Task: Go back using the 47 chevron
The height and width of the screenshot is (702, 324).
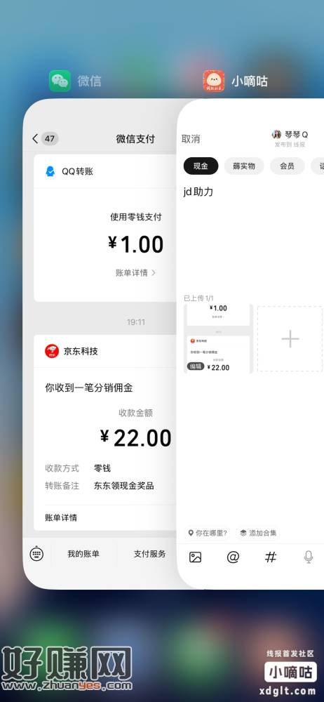Action: pos(45,138)
